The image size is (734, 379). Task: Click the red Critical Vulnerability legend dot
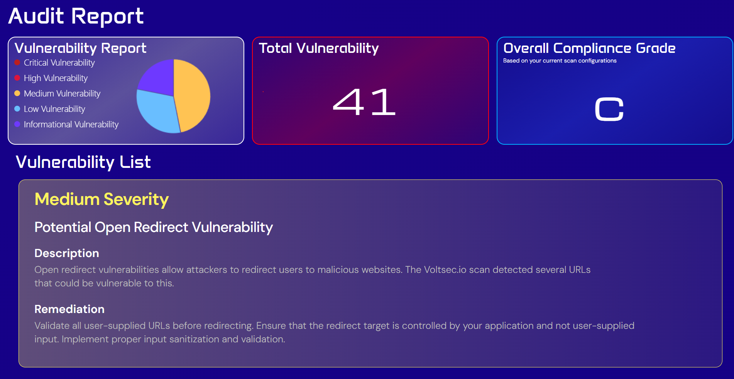pyautogui.click(x=17, y=63)
